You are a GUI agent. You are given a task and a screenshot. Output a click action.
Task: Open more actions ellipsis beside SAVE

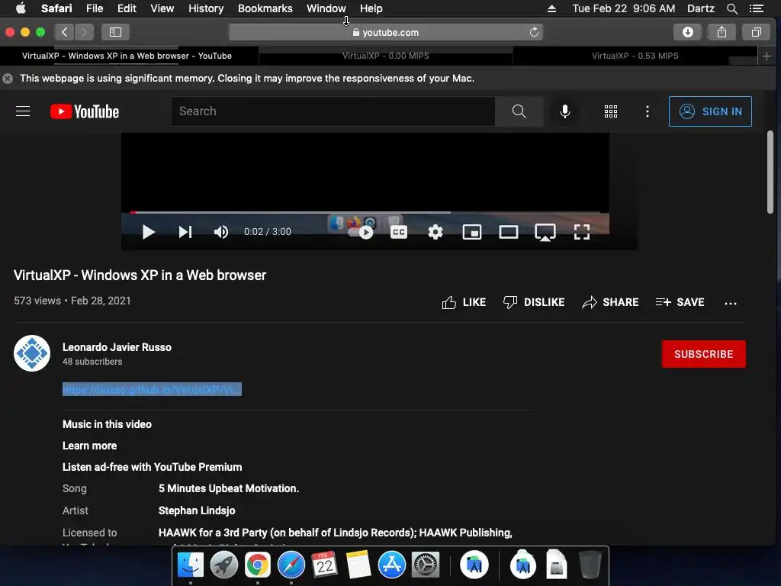pos(730,303)
